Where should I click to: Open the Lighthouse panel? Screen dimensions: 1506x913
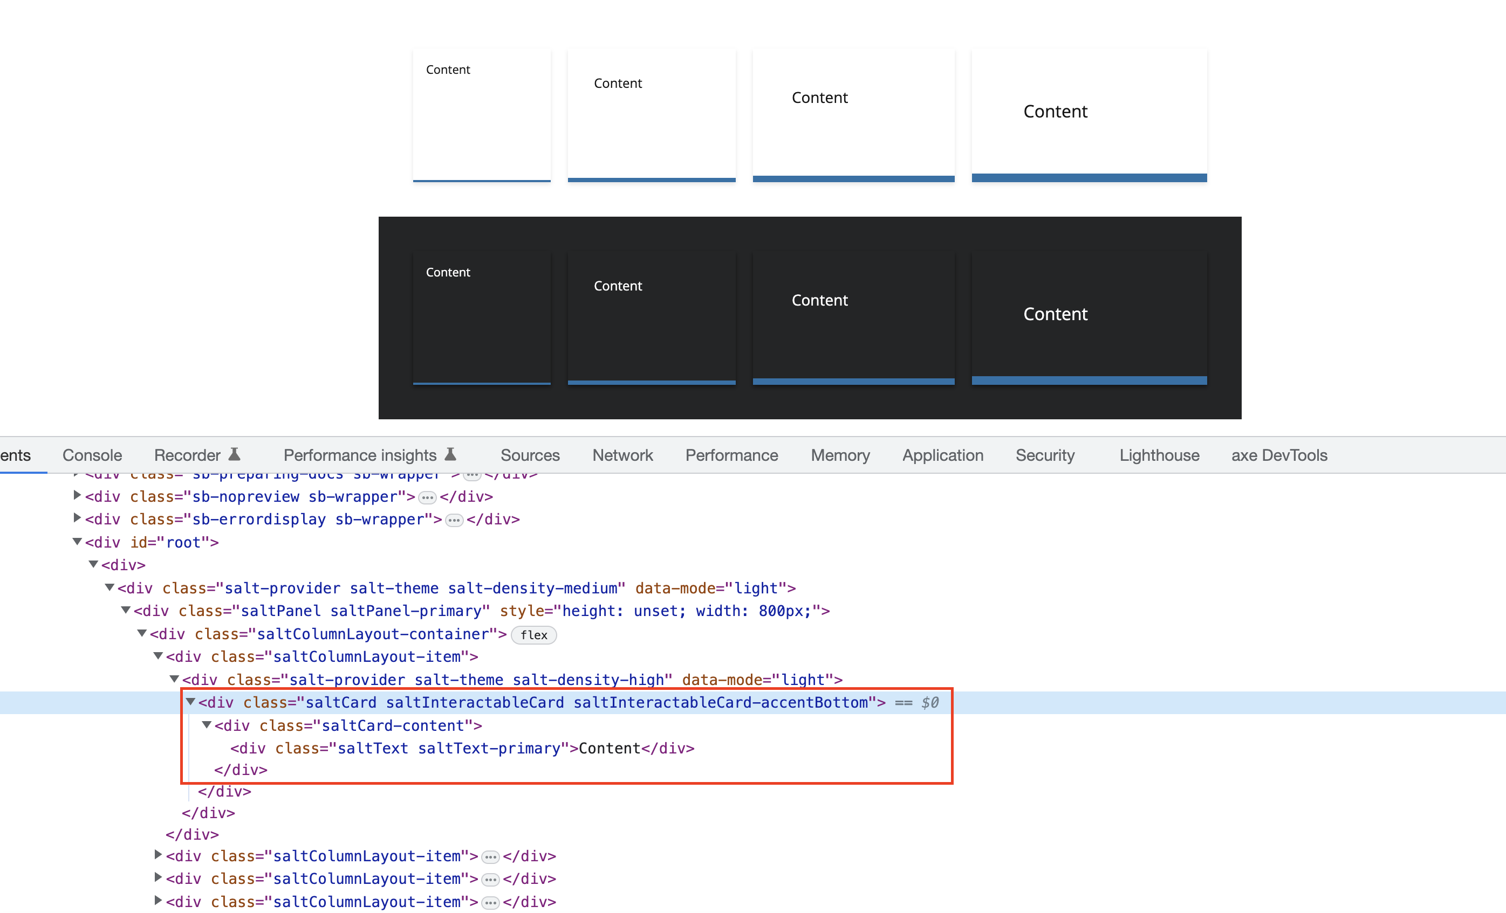(x=1158, y=455)
